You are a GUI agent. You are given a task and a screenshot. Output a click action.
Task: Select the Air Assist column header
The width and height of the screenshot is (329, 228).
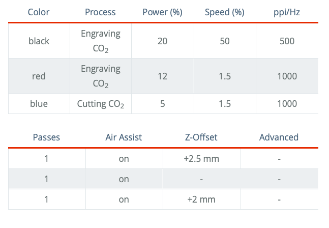[124, 137]
